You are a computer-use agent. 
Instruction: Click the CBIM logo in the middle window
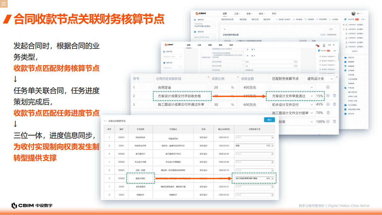[x=169, y=45]
